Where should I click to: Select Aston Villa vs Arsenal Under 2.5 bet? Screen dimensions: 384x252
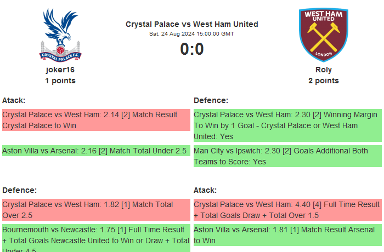coord(96,151)
